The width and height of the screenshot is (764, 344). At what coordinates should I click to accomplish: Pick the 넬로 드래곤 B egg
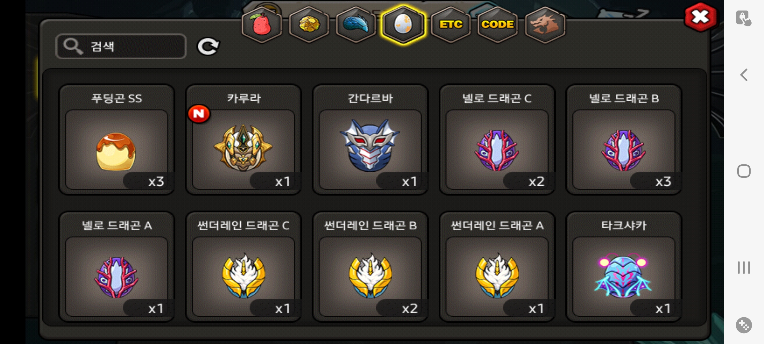pyautogui.click(x=624, y=140)
